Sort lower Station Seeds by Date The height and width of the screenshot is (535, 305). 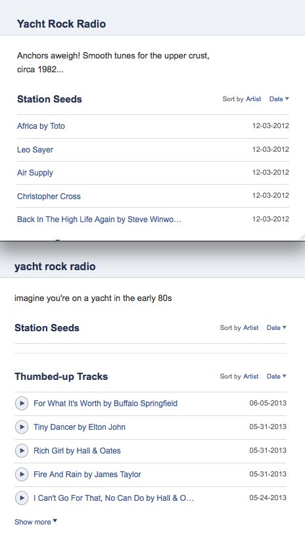276,327
